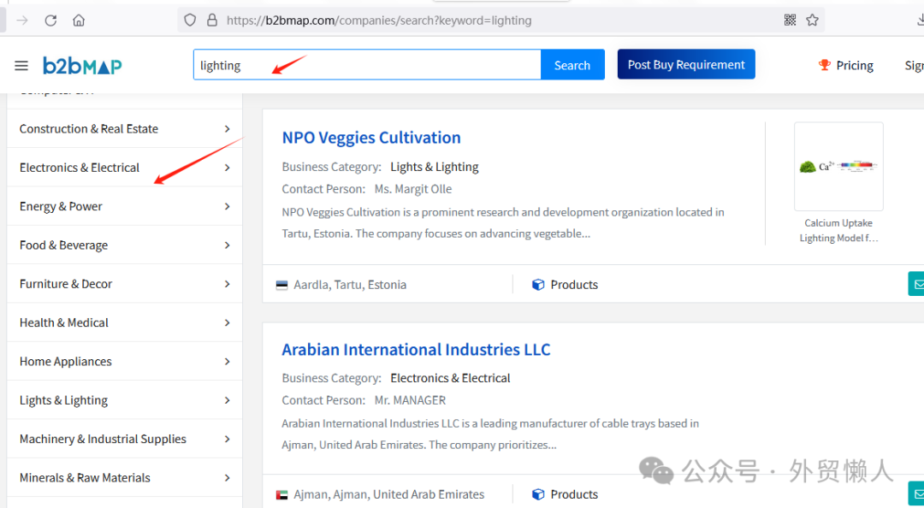Click the b2bMAP logo
Image resolution: width=924 pixels, height=508 pixels.
tap(82, 66)
